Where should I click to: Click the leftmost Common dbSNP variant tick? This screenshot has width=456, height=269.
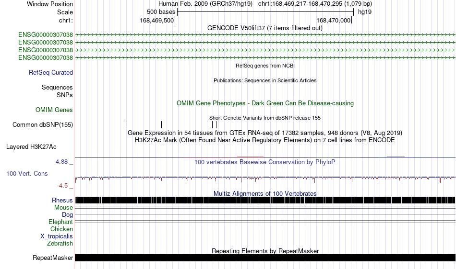tap(126, 124)
